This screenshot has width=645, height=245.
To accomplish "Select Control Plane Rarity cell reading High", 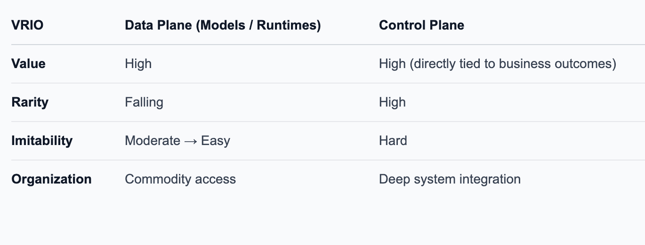I will tap(392, 102).
